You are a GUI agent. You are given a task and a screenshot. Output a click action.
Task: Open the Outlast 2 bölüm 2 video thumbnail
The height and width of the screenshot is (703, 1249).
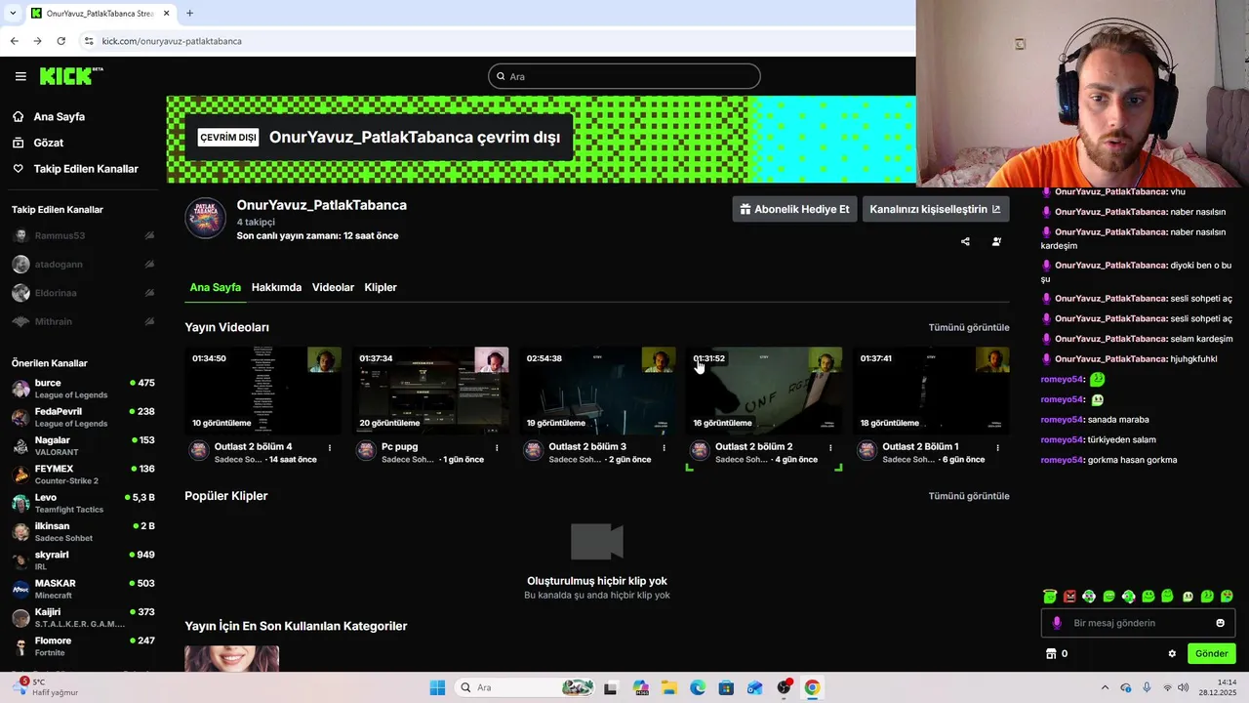click(x=764, y=391)
